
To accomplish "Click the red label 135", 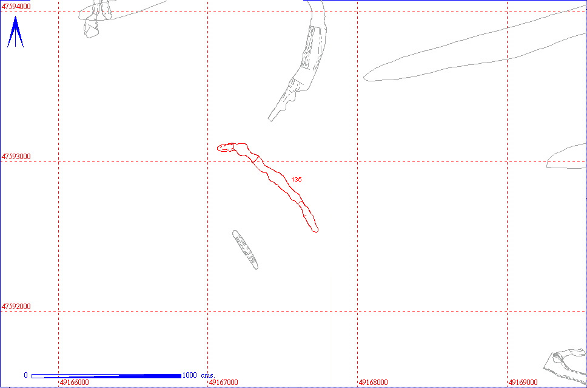I will click(x=297, y=180).
